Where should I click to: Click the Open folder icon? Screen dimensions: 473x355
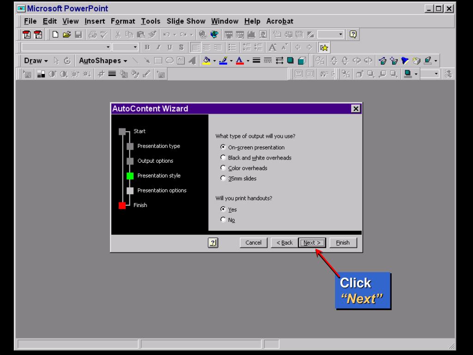[67, 34]
